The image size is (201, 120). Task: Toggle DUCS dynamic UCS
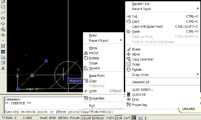tap(110, 118)
